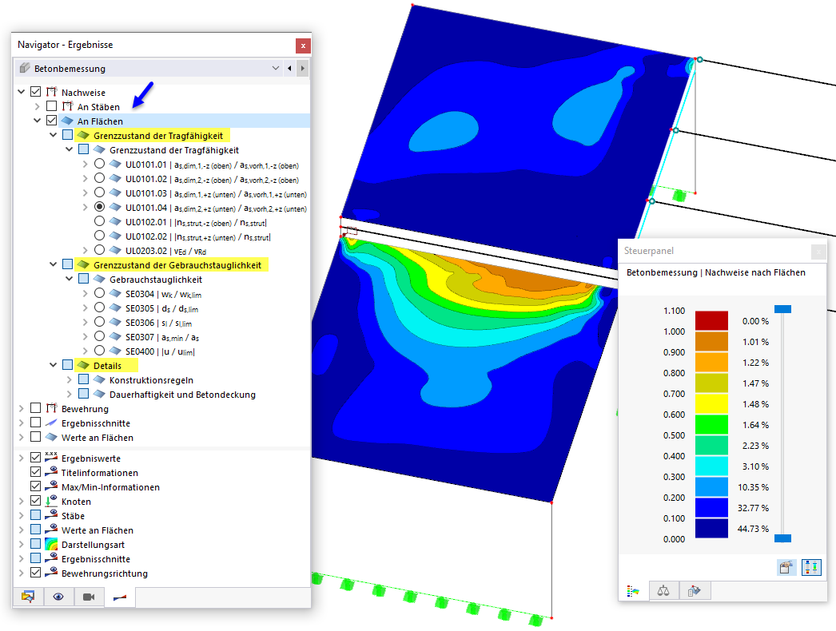836x631 pixels.
Task: Go to previous navigator category arrow
Action: pos(289,68)
